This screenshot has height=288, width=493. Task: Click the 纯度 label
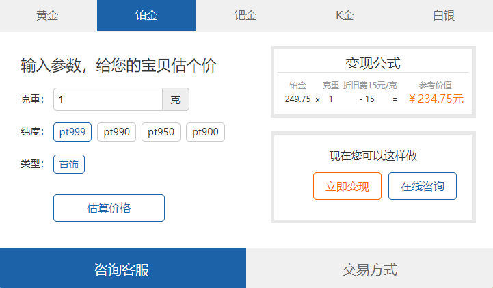pyautogui.click(x=32, y=131)
